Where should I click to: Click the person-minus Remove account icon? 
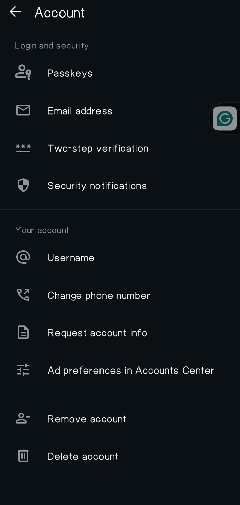coord(23,418)
